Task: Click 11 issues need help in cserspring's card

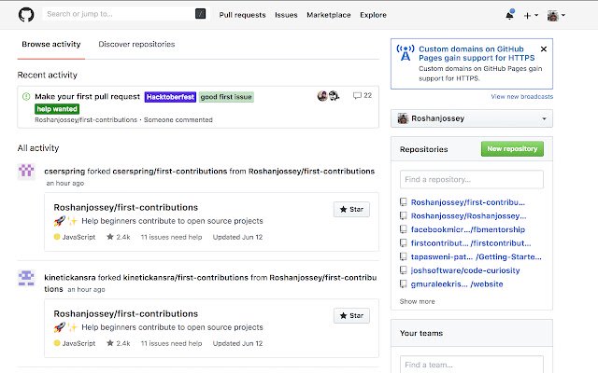Action: [171, 237]
